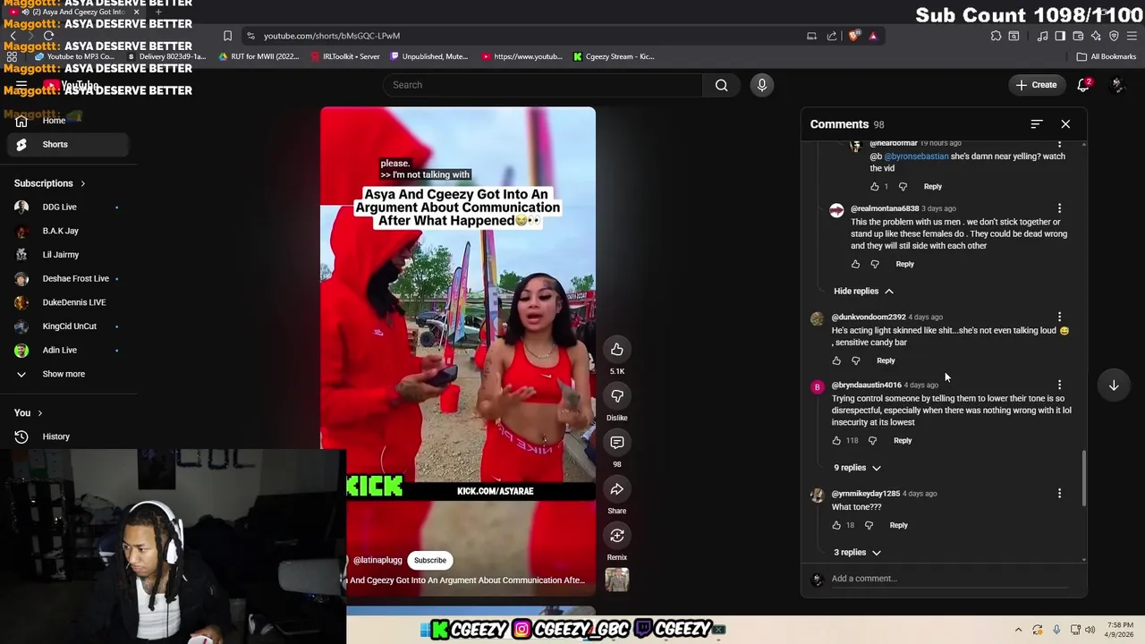Start voice search with microphone
This screenshot has width=1145, height=644.
coord(761,85)
